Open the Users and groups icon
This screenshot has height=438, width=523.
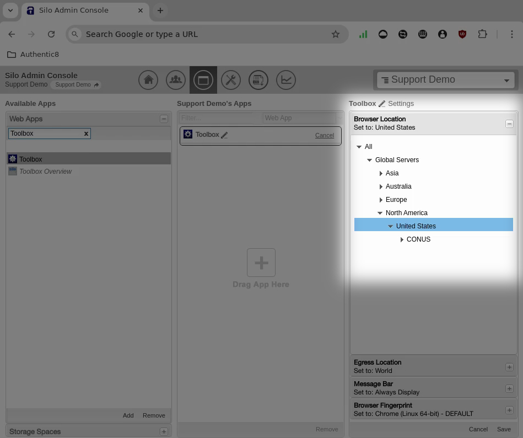pyautogui.click(x=176, y=80)
